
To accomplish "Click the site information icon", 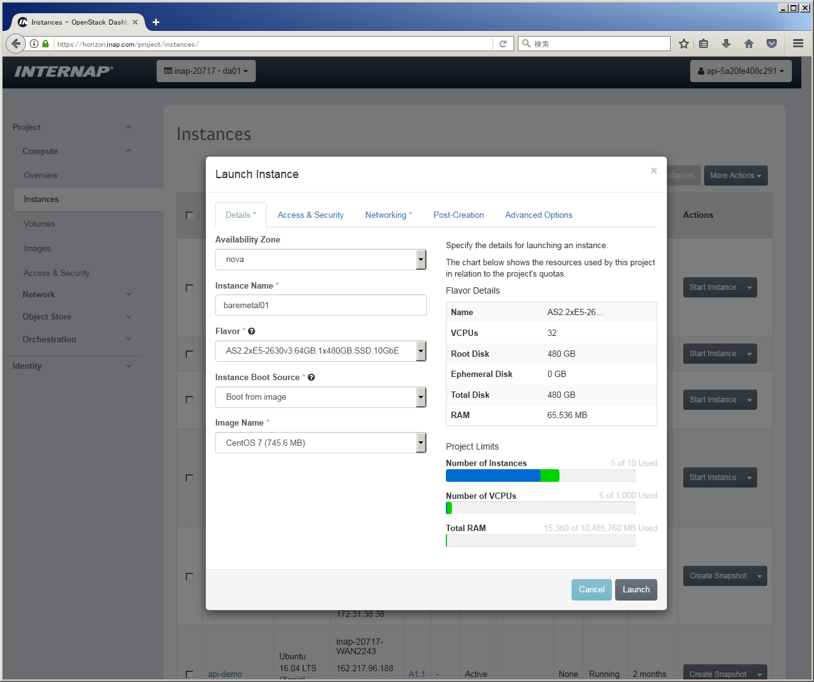I will pos(34,44).
